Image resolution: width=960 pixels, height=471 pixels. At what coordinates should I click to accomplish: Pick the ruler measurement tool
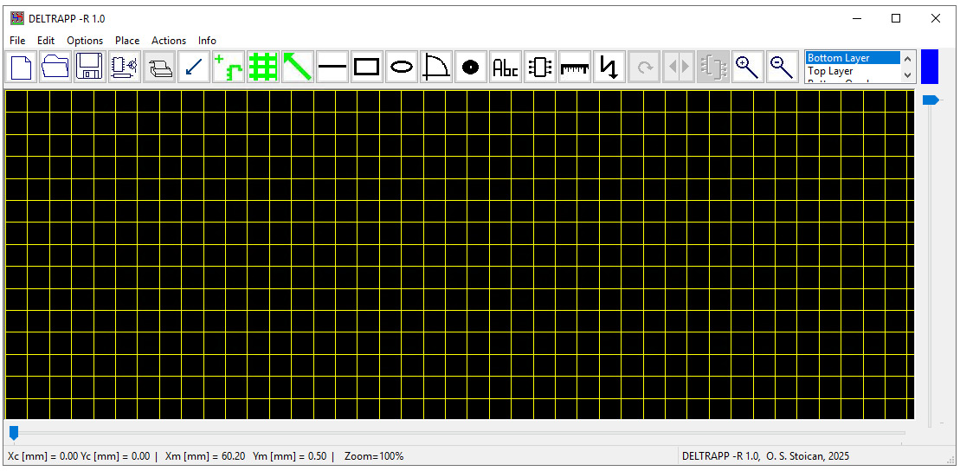[x=574, y=67]
